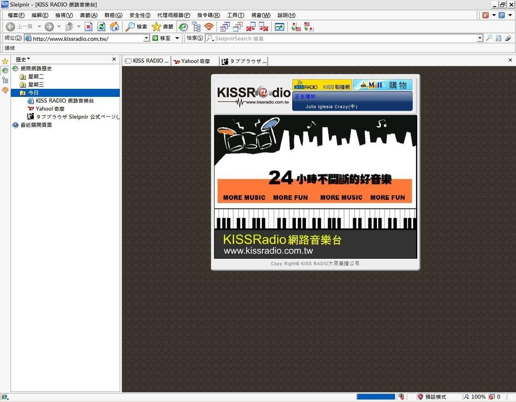516x402 pixels.
Task: Toggle the popup blocker counter in status bar
Action: 495,397
